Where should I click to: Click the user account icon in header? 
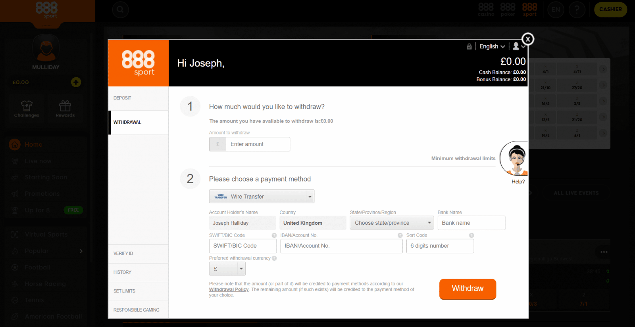[516, 46]
